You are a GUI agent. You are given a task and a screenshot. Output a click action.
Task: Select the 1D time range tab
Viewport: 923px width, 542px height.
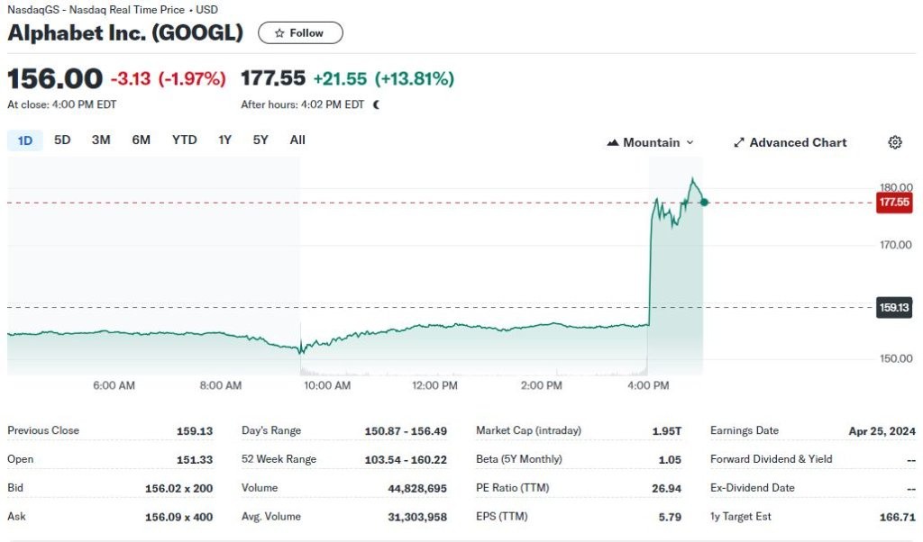[x=25, y=140]
